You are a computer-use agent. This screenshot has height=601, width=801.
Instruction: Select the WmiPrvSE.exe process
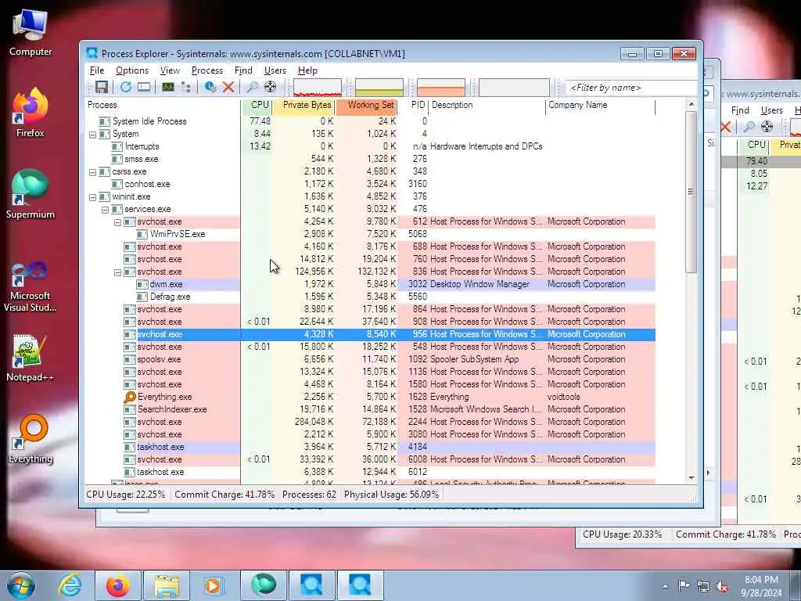point(370,234)
